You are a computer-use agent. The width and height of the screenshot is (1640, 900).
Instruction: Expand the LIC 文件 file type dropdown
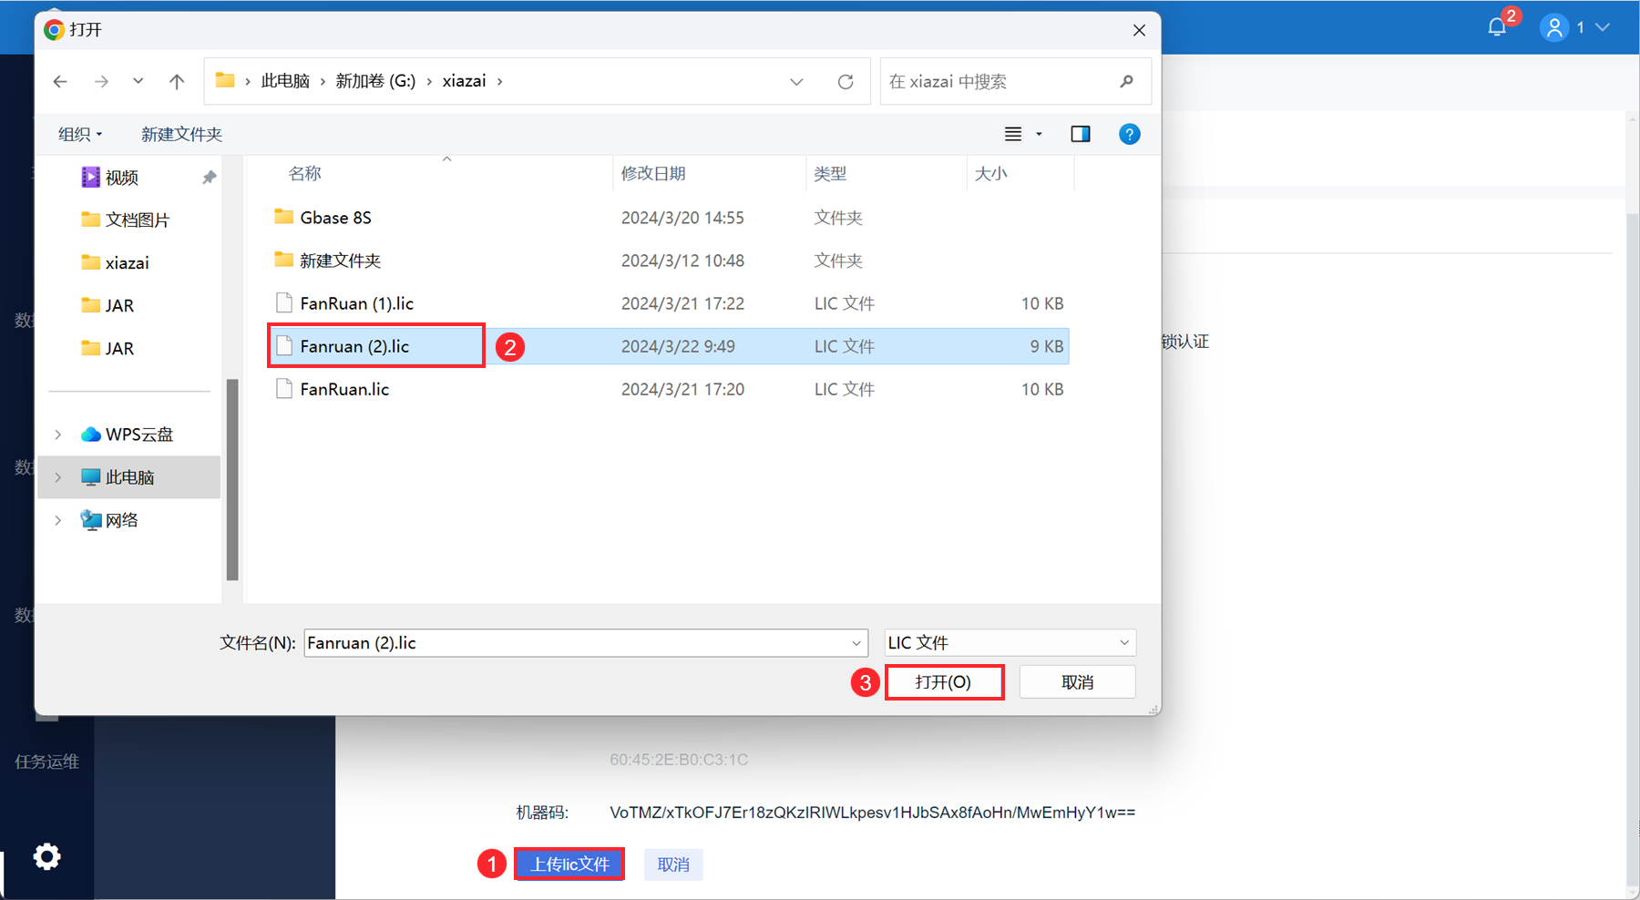(1010, 643)
